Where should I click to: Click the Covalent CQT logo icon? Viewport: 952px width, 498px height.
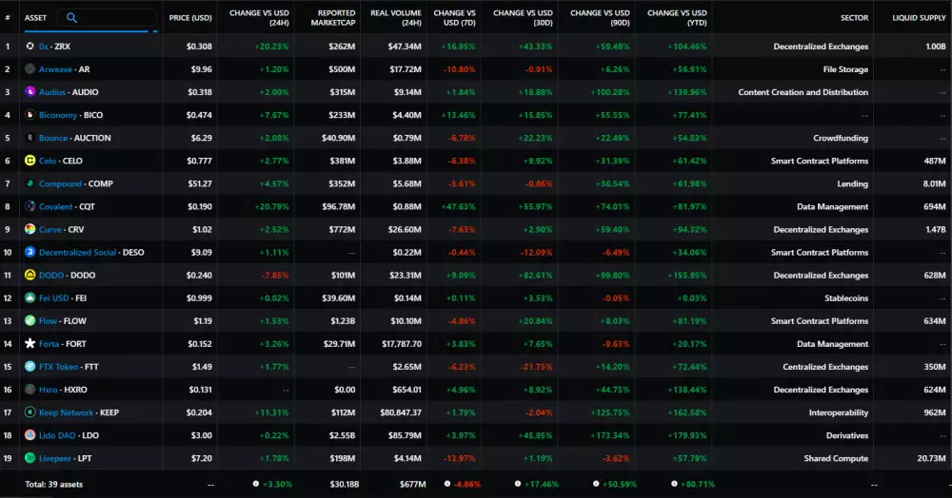[30, 206]
